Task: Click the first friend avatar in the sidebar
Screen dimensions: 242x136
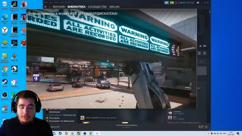Action: [x=170, y=113]
